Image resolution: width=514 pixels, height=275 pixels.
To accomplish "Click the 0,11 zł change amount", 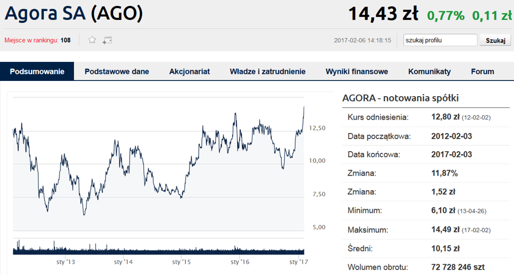I will click(492, 15).
